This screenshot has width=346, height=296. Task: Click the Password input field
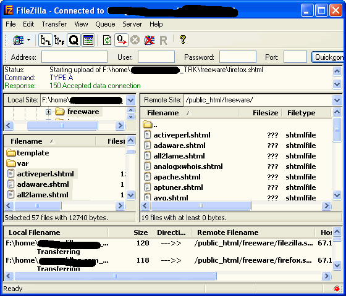click(238, 57)
